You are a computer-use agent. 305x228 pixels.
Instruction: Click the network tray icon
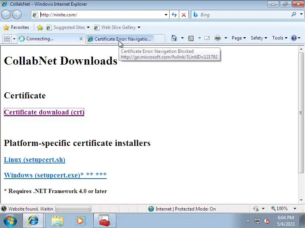tap(257, 221)
